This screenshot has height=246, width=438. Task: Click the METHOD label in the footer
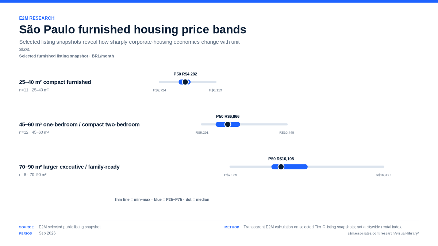pos(232,227)
